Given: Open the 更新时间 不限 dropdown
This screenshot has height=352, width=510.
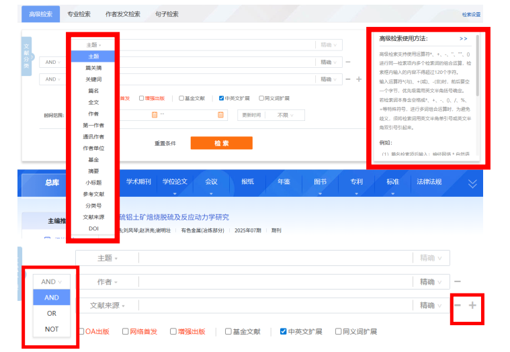Looking at the screenshot, I should tap(283, 115).
